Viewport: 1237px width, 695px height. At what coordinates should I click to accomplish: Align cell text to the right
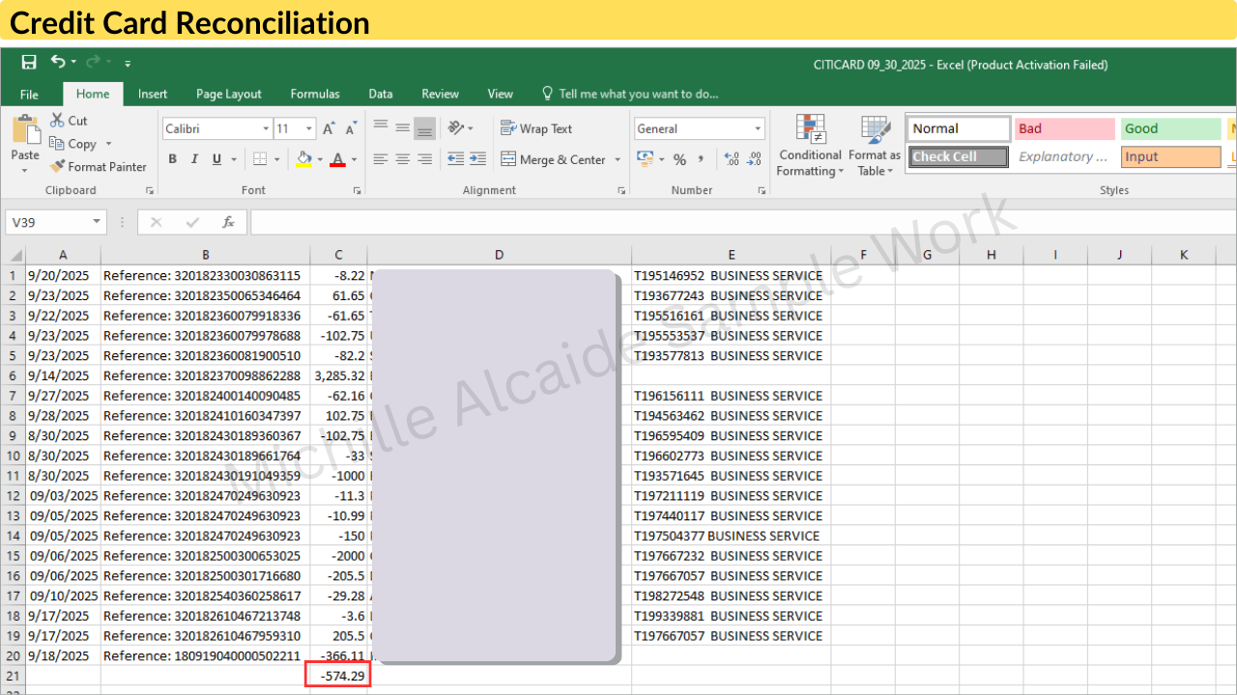pyautogui.click(x=424, y=159)
